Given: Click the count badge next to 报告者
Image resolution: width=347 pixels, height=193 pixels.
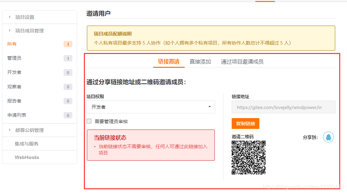Looking at the screenshot, I should point(68,101).
